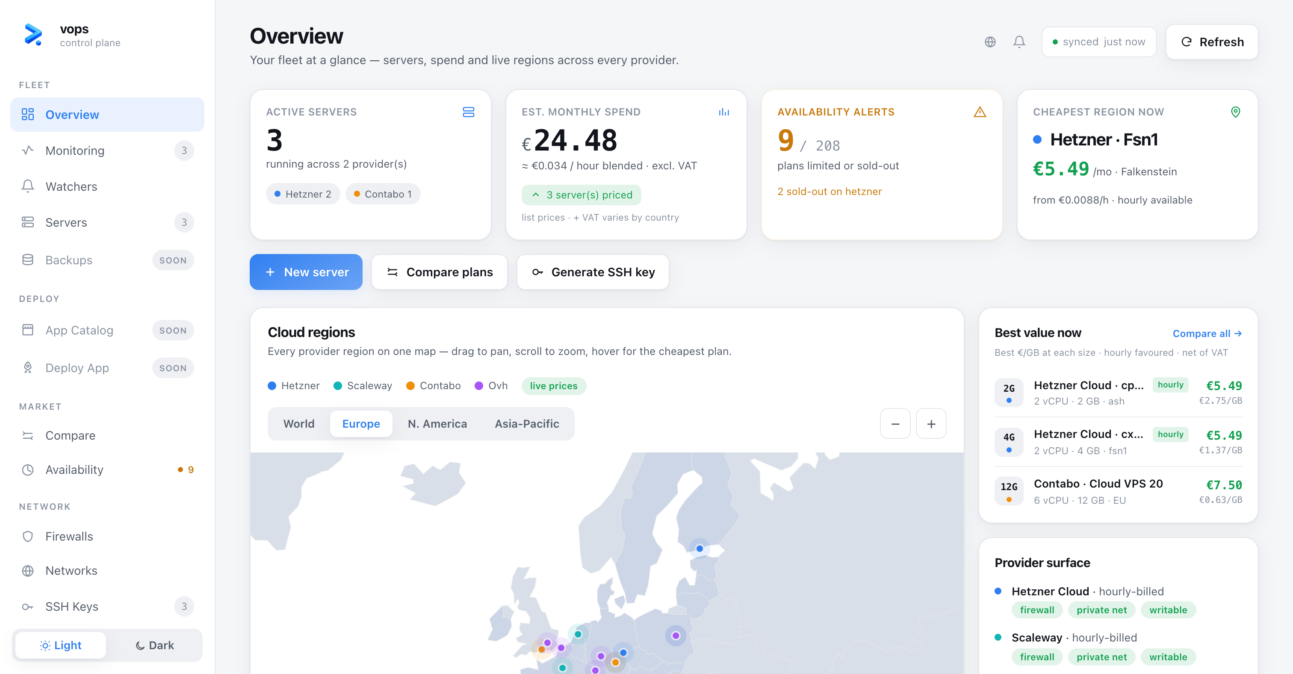Click the Active Servers stack icon
1293x674 pixels.
[468, 112]
